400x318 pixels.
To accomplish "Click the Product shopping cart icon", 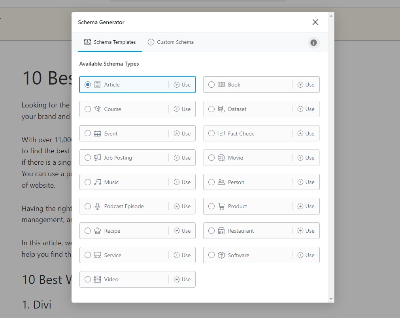I will pos(221,206).
